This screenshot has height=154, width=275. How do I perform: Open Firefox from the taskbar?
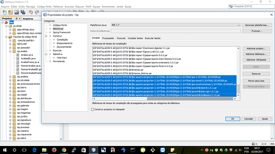coord(54,150)
